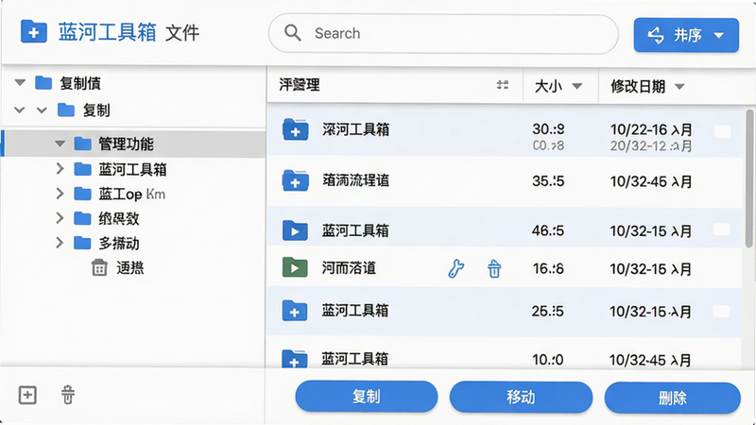756x425 pixels.
Task: Click the folder icon in the 10.:0 row
Action: [295, 359]
